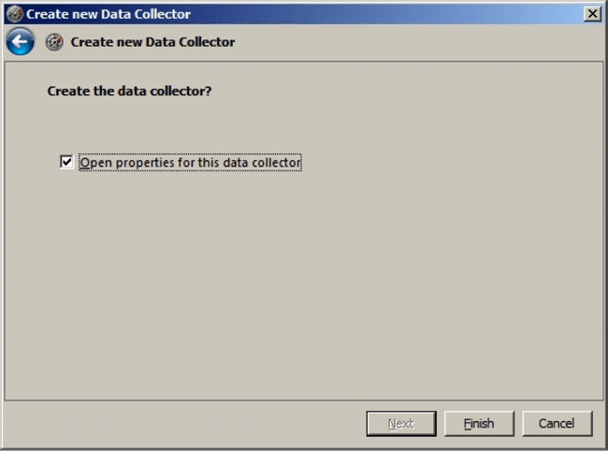
Task: Finish creating the data collector
Action: pos(479,424)
